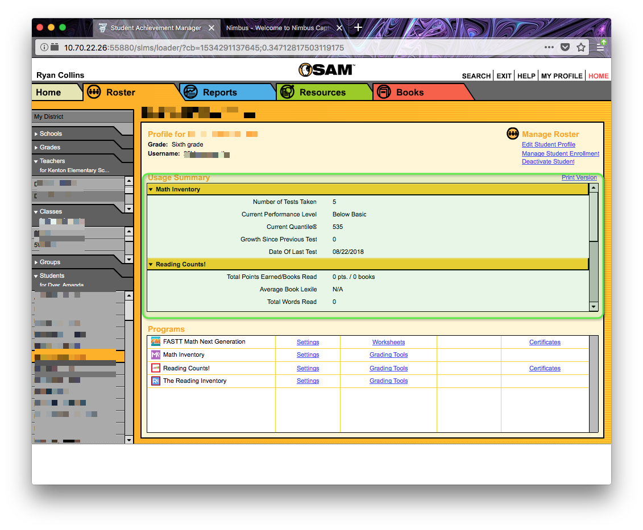This screenshot has height=530, width=643.
Task: Open Settings for Math Inventory
Action: [x=308, y=354]
